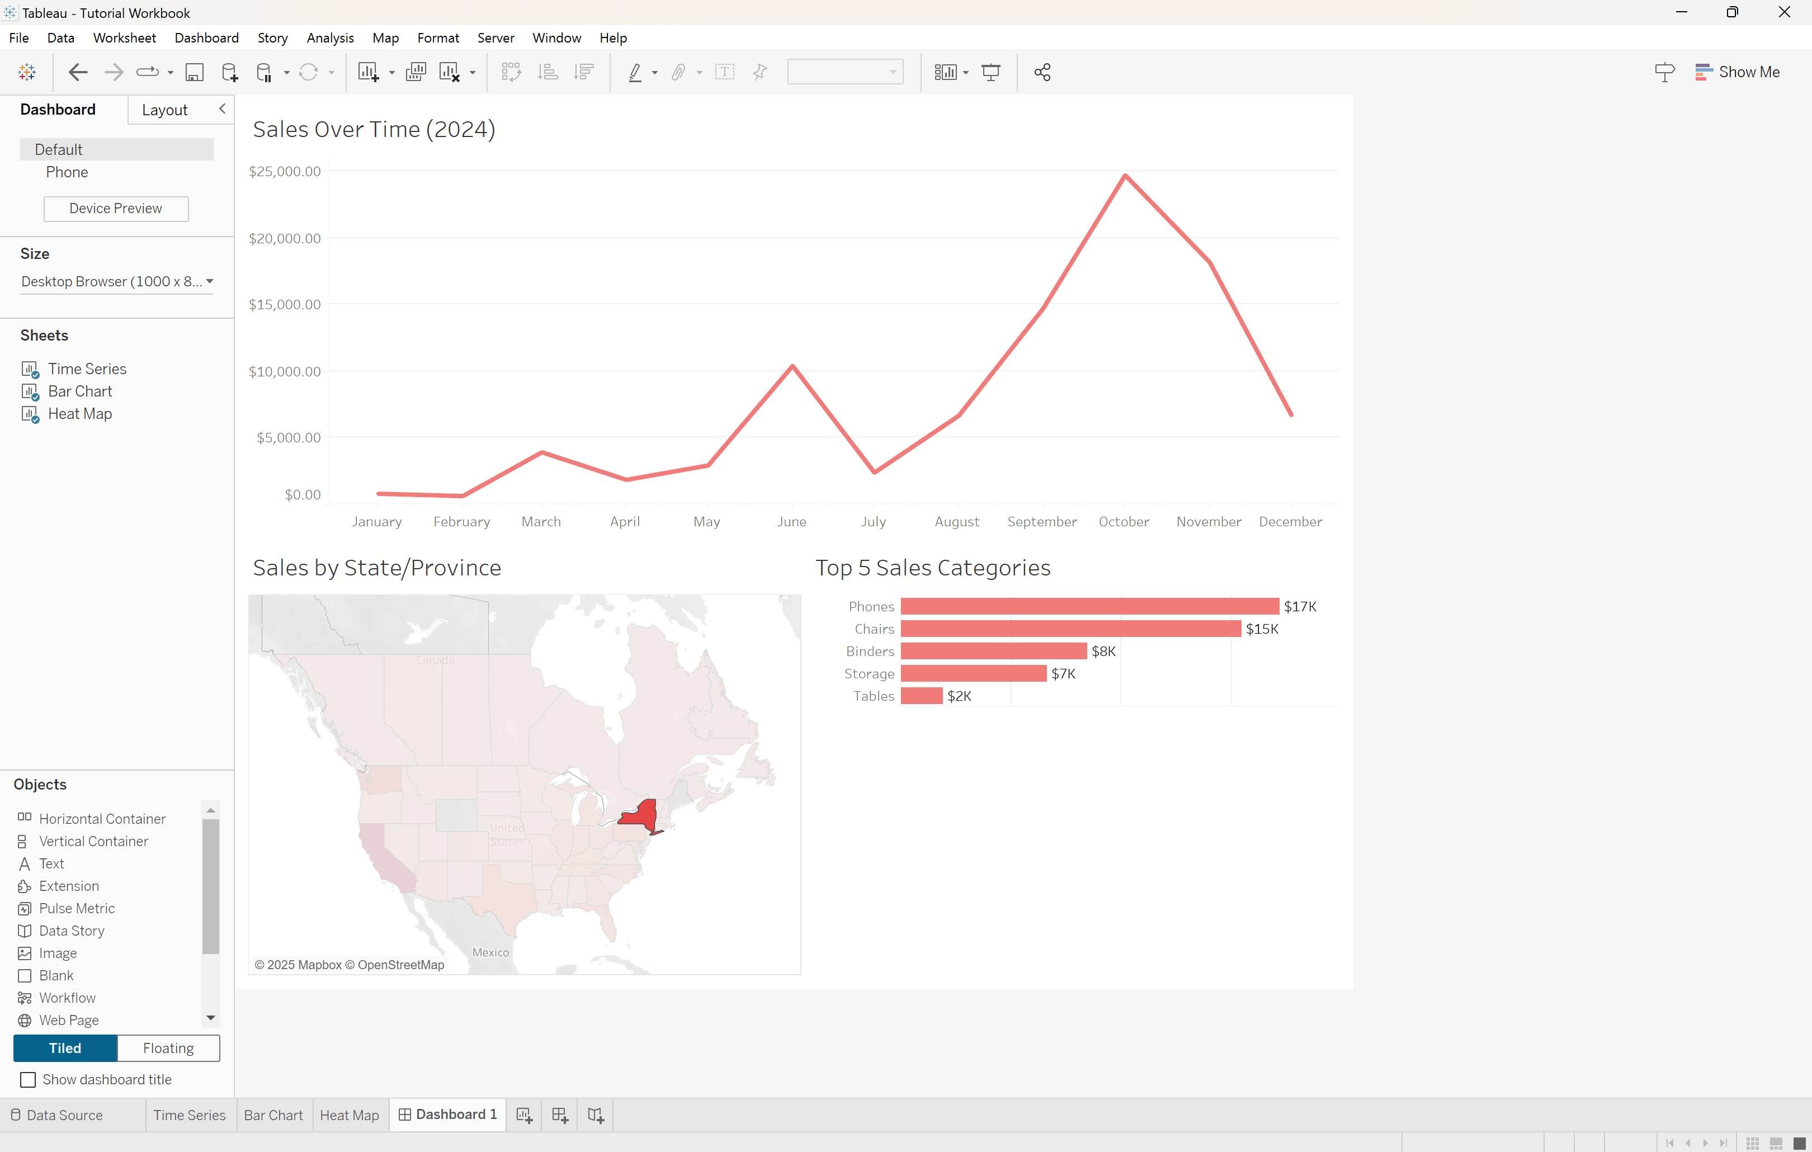
Task: Click the Pause Auto Updates cylinder icon
Action: coord(264,72)
